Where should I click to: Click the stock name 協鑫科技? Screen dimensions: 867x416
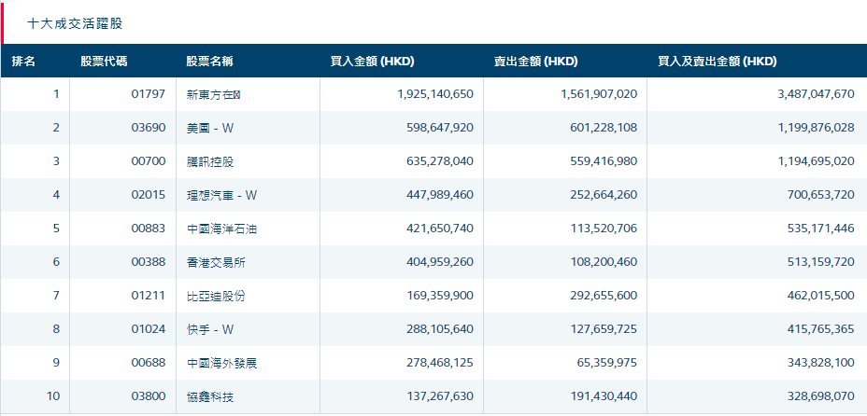[x=210, y=396]
